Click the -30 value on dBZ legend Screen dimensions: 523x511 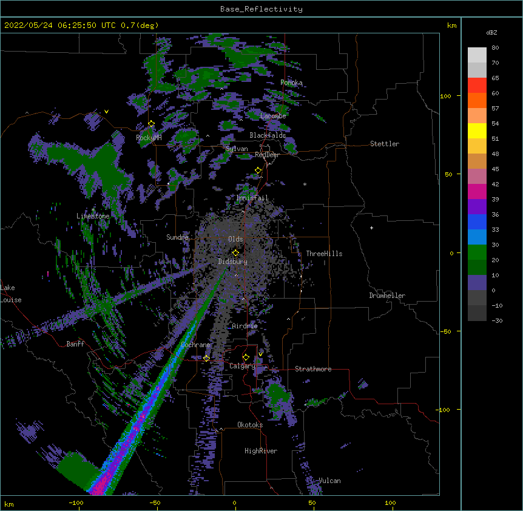(x=497, y=320)
